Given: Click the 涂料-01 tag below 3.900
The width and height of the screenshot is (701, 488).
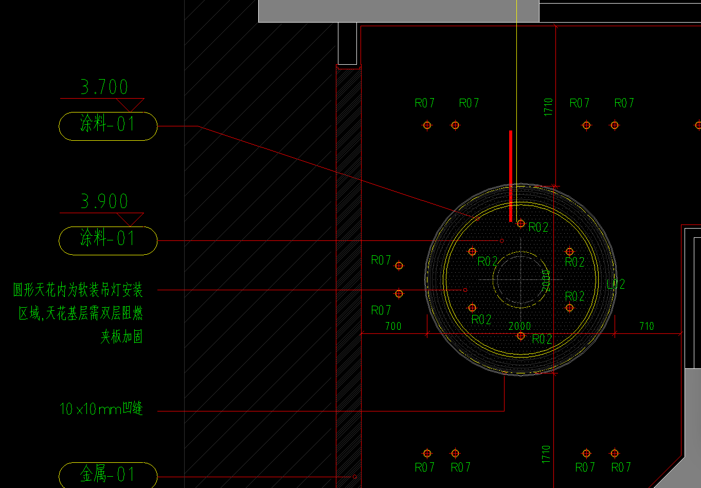Looking at the screenshot, I should coord(108,240).
